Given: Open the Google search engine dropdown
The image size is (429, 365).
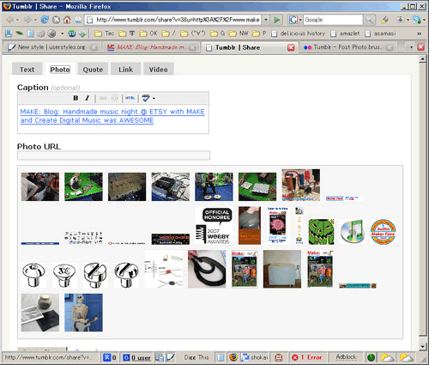Looking at the screenshot, I should click(300, 20).
